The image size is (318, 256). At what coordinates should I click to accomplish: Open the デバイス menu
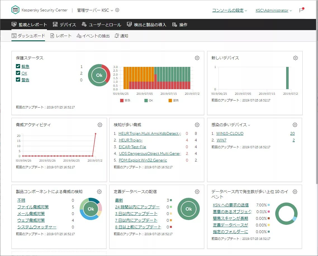pos(64,25)
